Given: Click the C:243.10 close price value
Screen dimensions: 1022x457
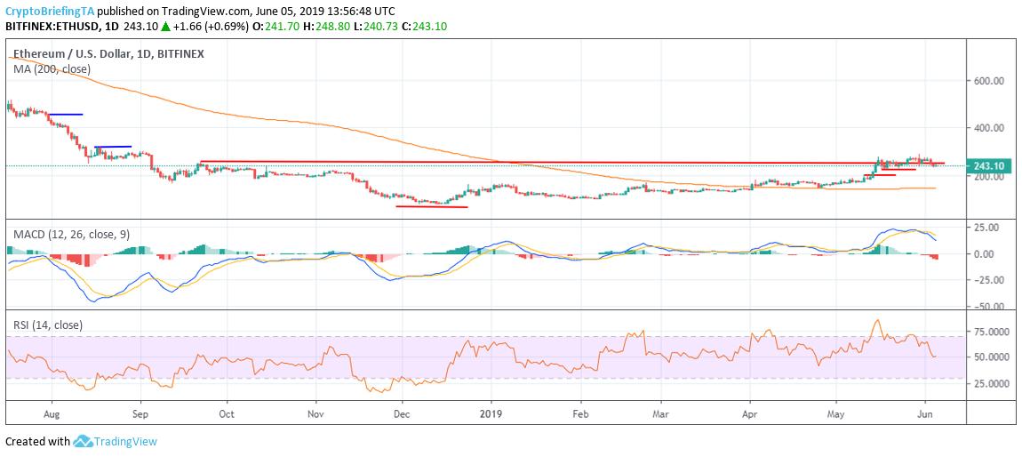Looking at the screenshot, I should tap(425, 27).
